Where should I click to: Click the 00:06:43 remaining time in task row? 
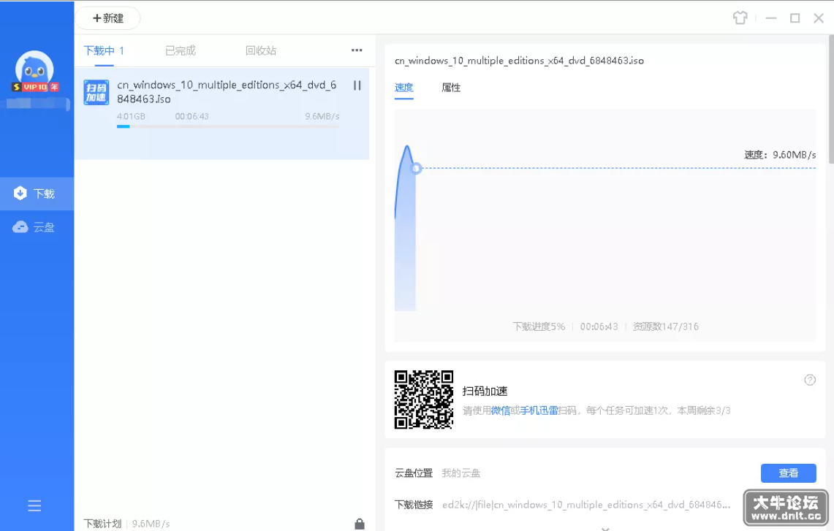[x=192, y=116]
